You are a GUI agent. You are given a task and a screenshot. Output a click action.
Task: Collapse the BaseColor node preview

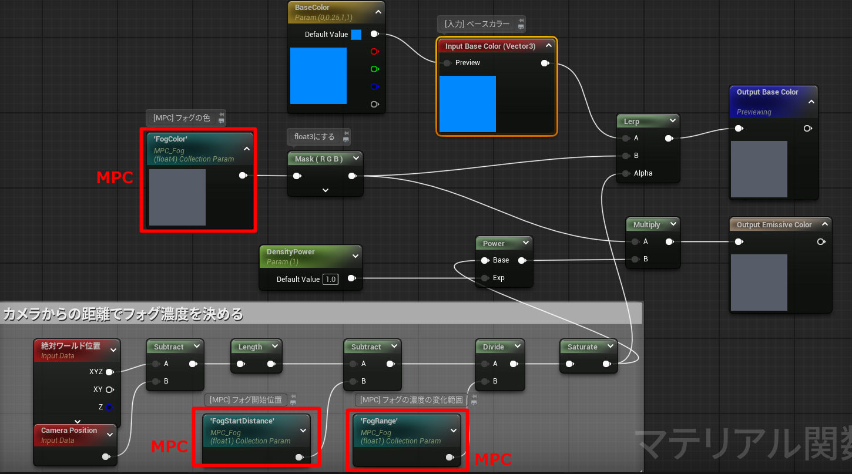click(x=378, y=12)
